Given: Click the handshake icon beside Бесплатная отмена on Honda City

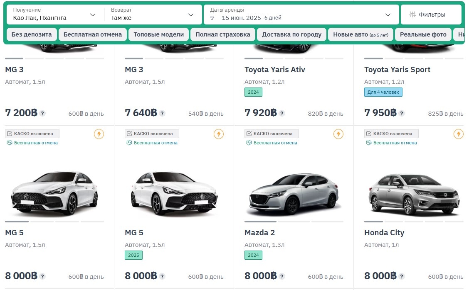Looking at the screenshot, I should [x=368, y=142].
